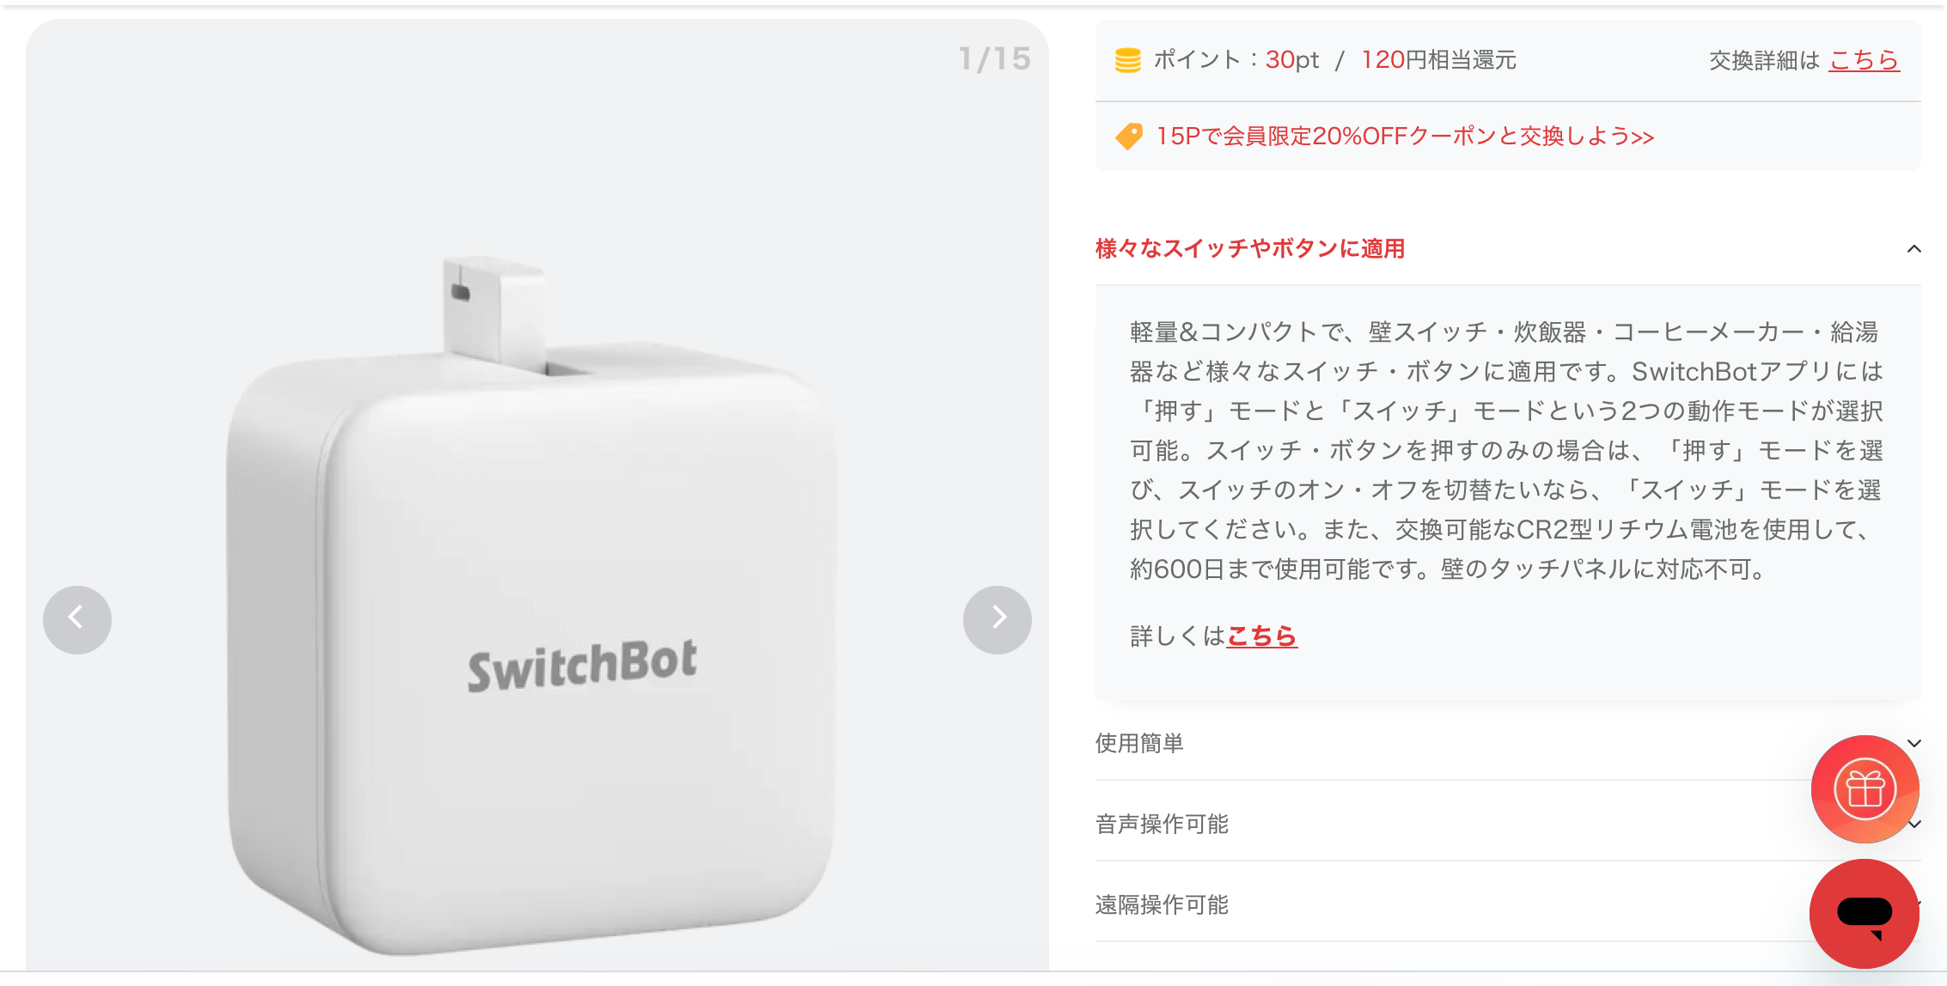Open the red gift rewards button
The image size is (1947, 986).
click(x=1865, y=788)
